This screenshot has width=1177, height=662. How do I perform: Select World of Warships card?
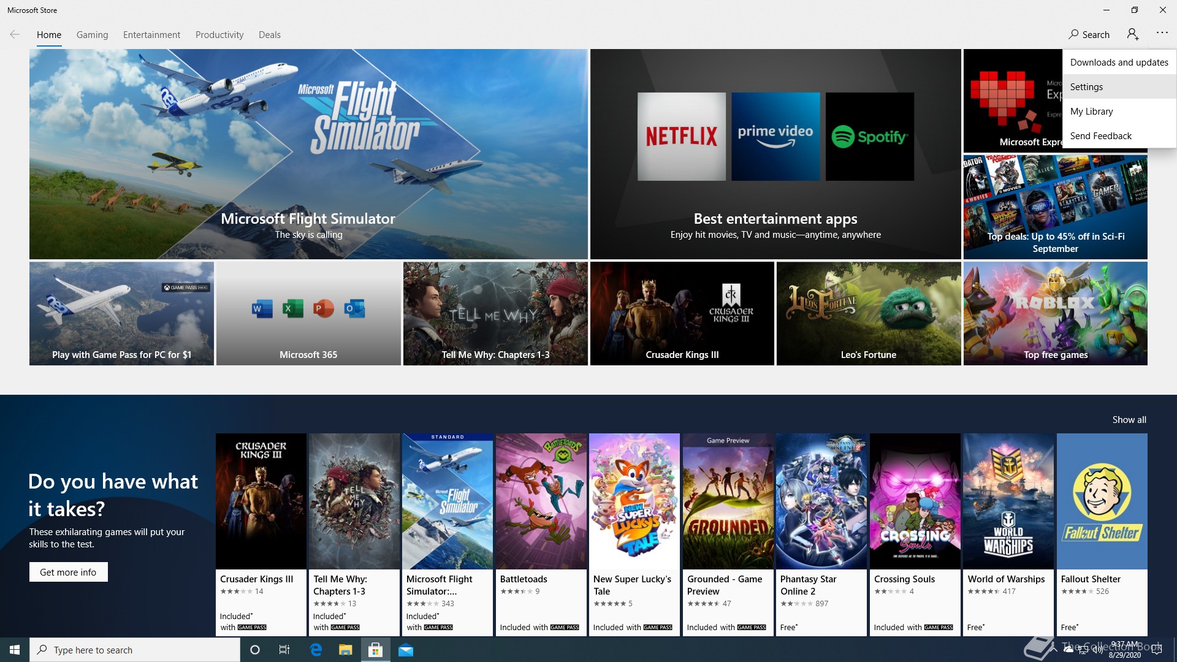1008,535
